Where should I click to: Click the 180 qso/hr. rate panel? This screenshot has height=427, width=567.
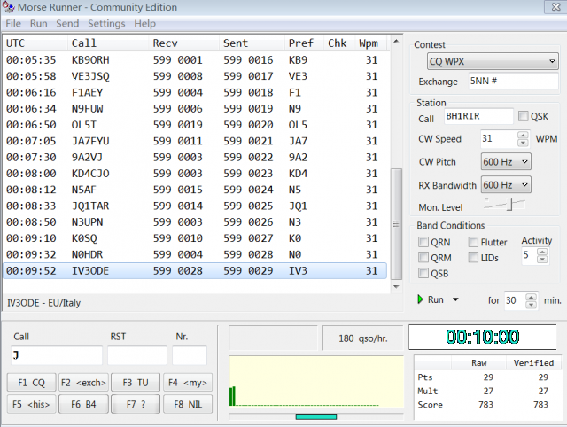click(x=362, y=338)
